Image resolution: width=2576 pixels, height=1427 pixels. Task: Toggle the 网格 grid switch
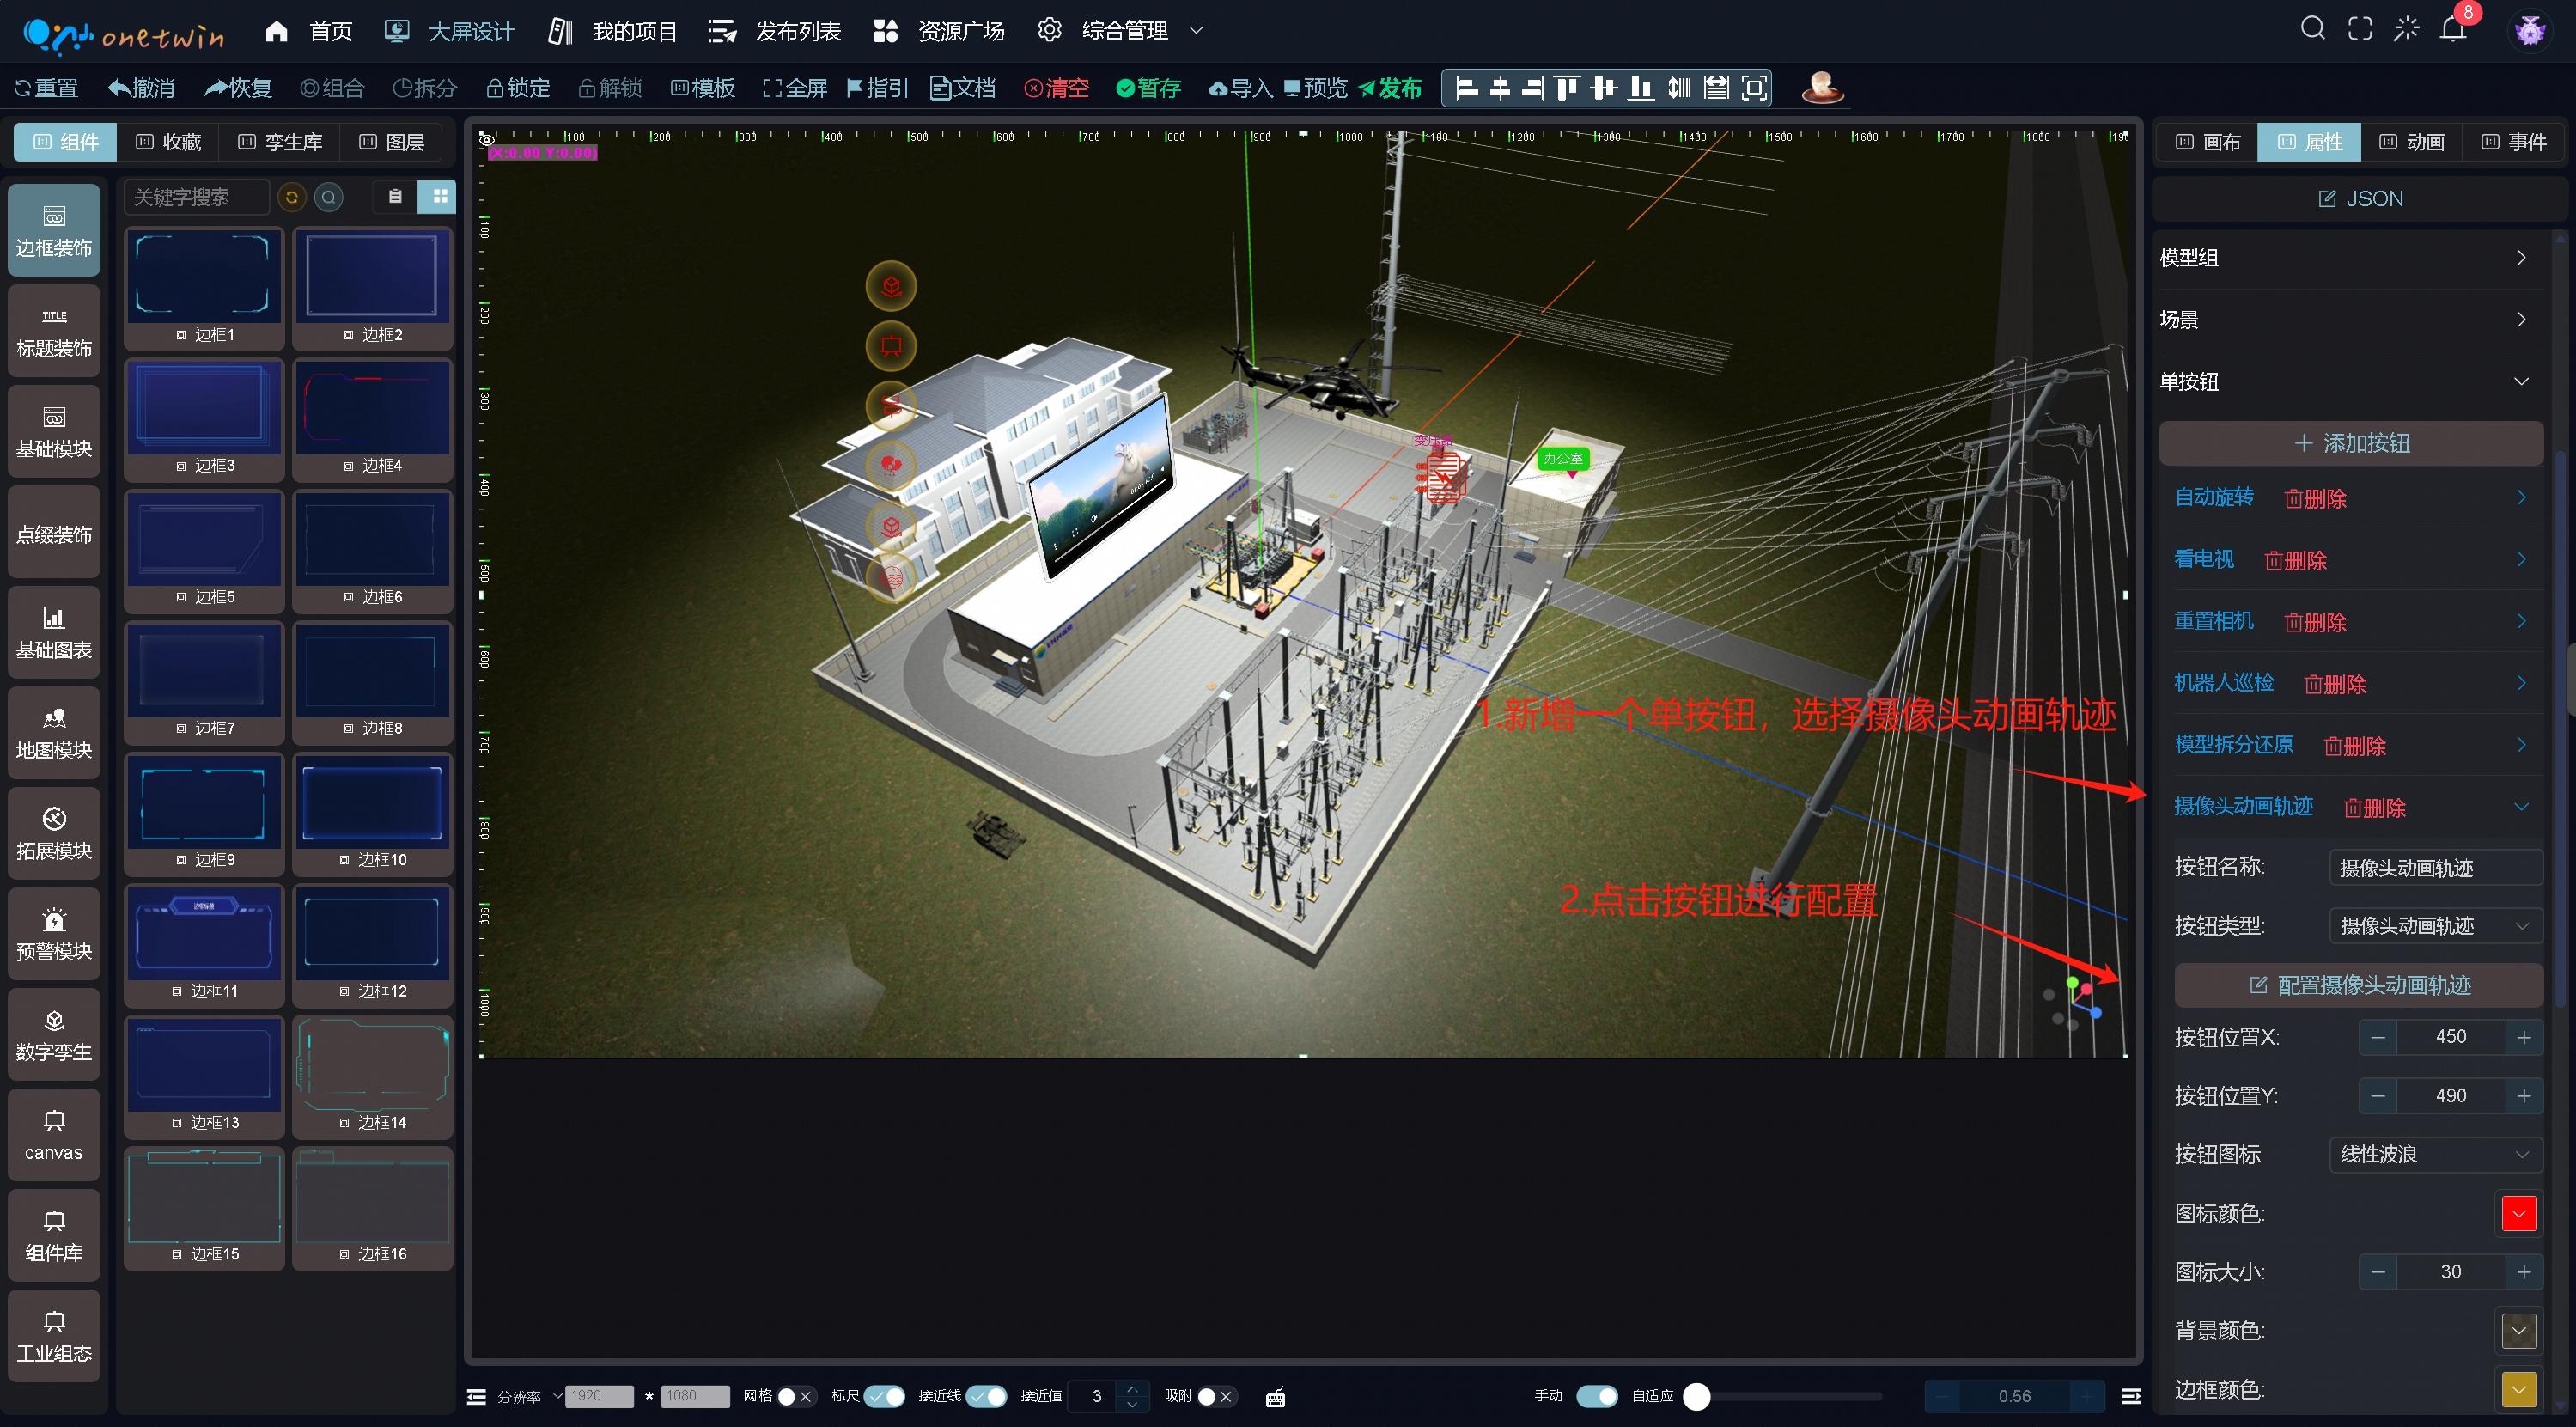[795, 1396]
